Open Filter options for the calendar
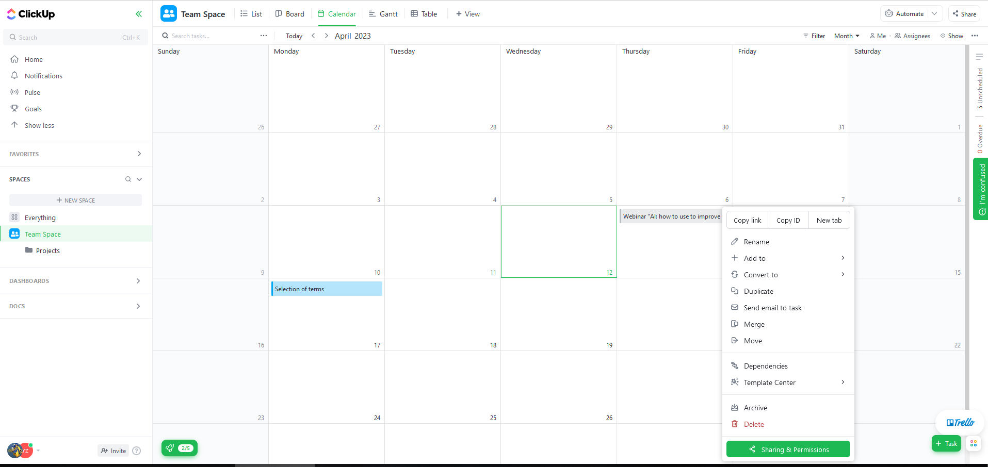 click(x=814, y=36)
